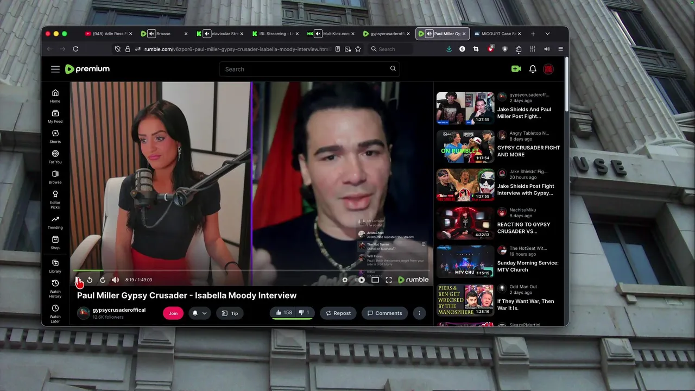
Task: Open the browser downloads arrow
Action: pos(448,49)
